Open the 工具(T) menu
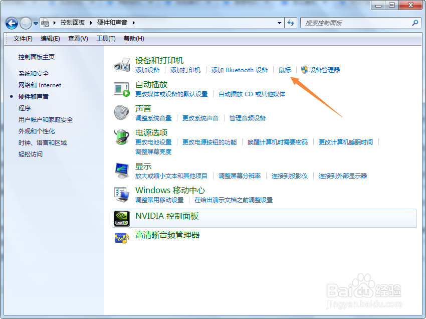This screenshot has height=319, width=426. click(x=106, y=39)
